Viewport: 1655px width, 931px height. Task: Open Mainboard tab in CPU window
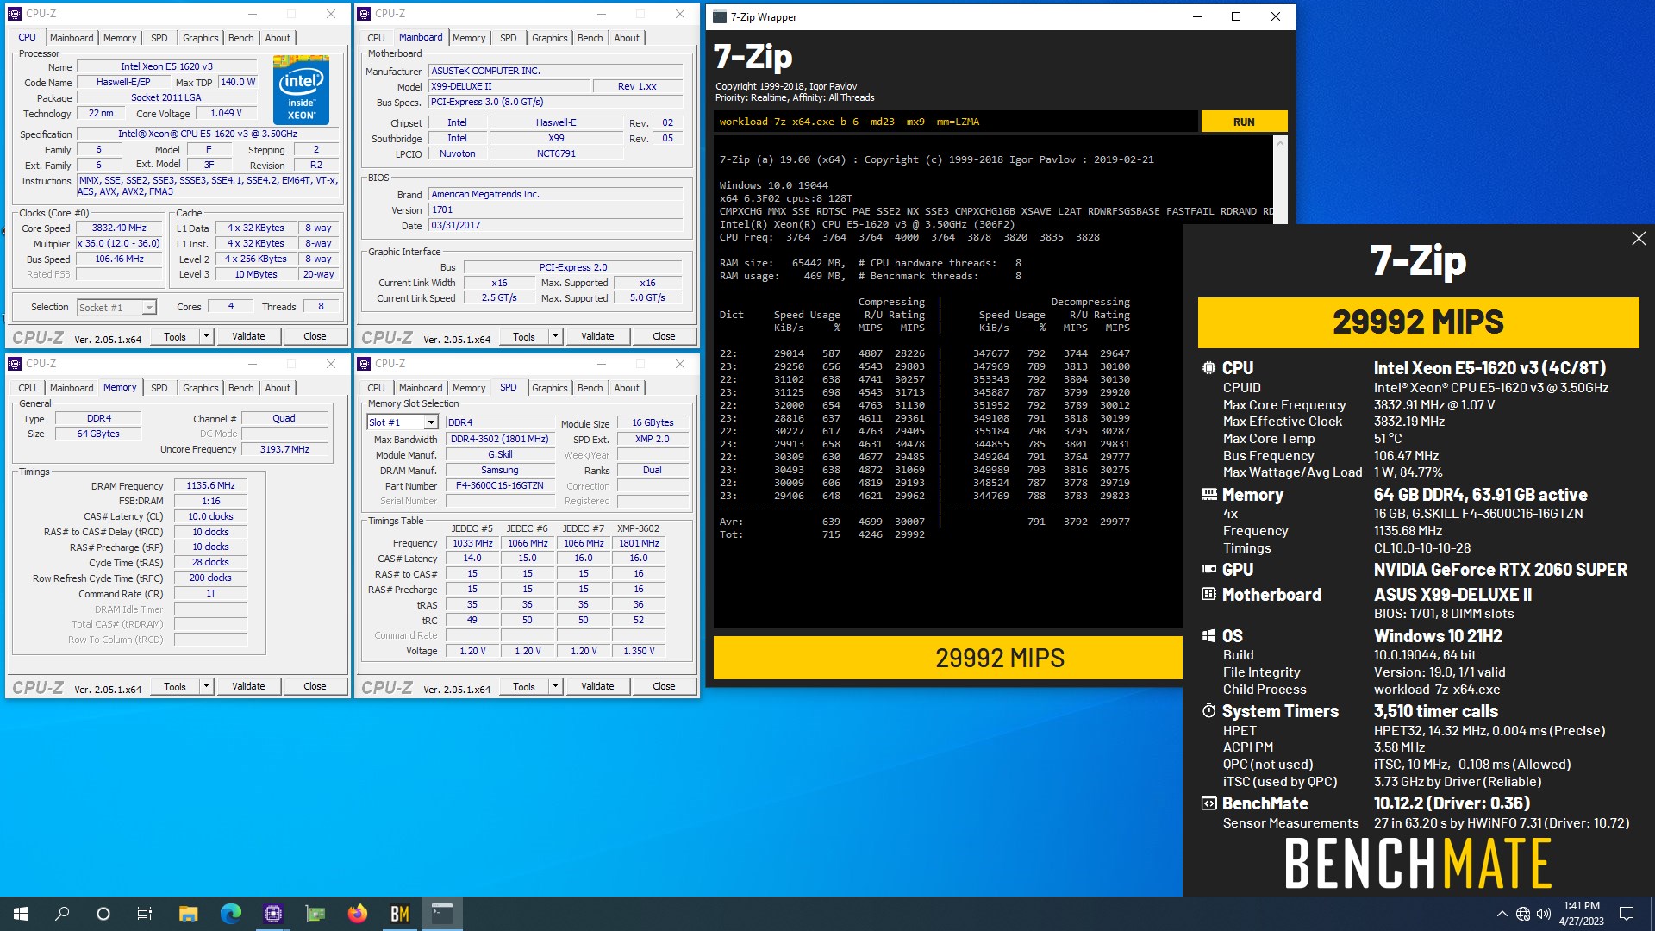(x=72, y=38)
